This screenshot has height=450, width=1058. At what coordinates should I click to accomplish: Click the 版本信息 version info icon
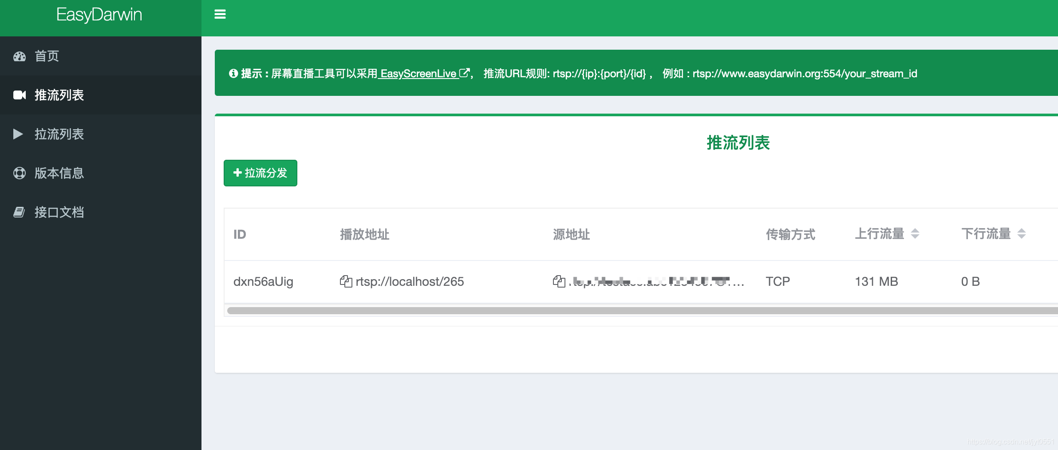(x=20, y=173)
